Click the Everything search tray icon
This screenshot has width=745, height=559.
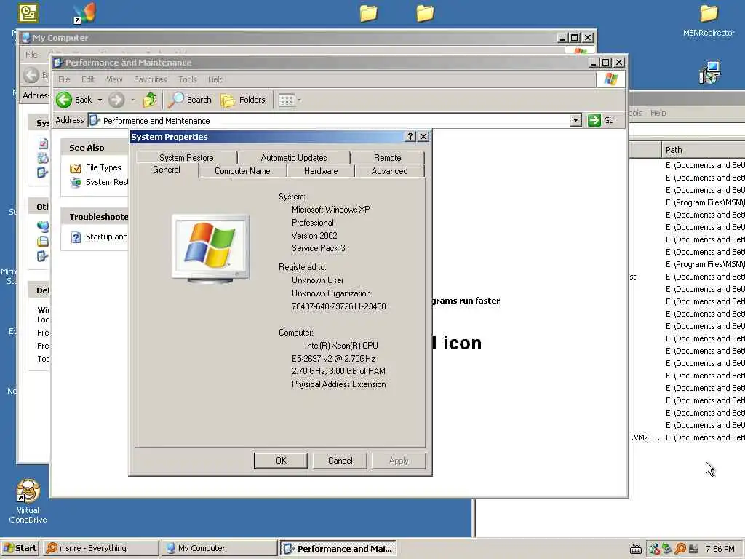680,549
